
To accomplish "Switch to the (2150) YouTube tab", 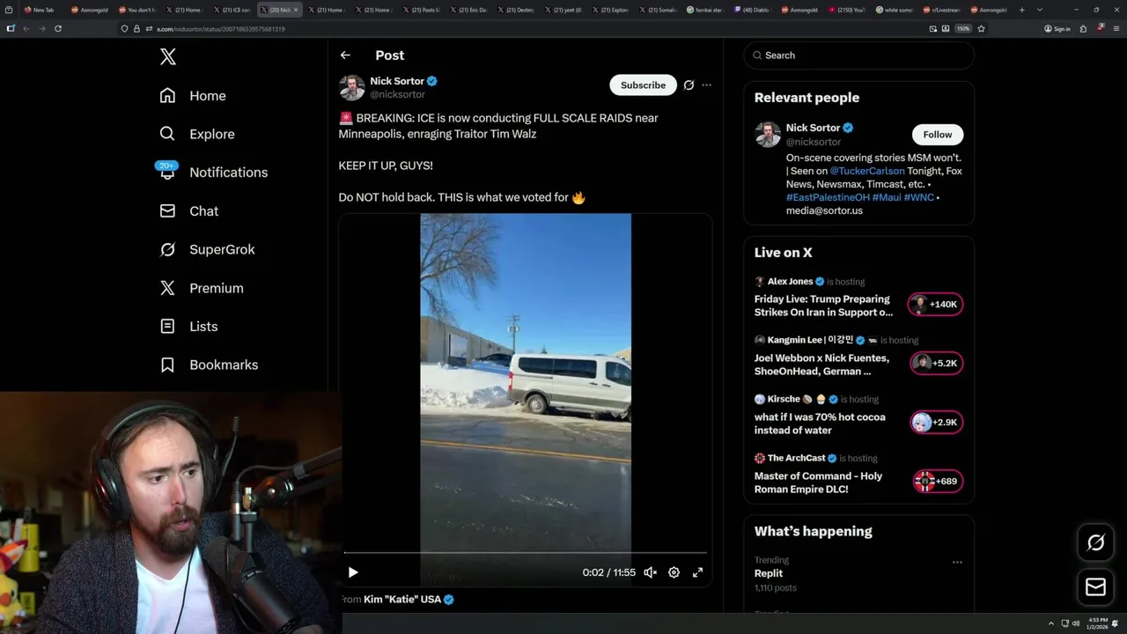I will coord(850,10).
